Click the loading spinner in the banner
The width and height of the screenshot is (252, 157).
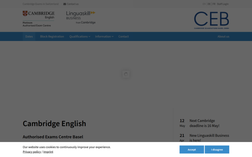[x=126, y=74]
